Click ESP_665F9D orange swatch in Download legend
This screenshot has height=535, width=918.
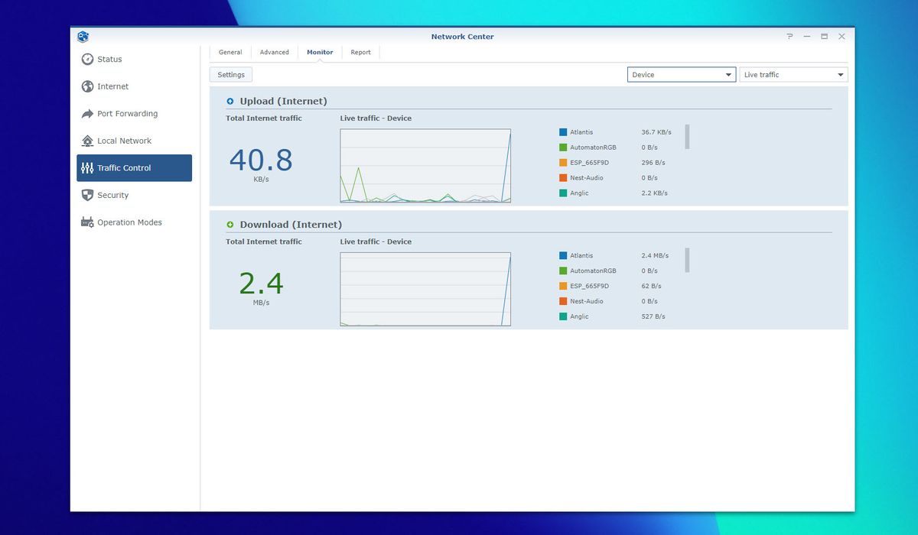pyautogui.click(x=563, y=286)
